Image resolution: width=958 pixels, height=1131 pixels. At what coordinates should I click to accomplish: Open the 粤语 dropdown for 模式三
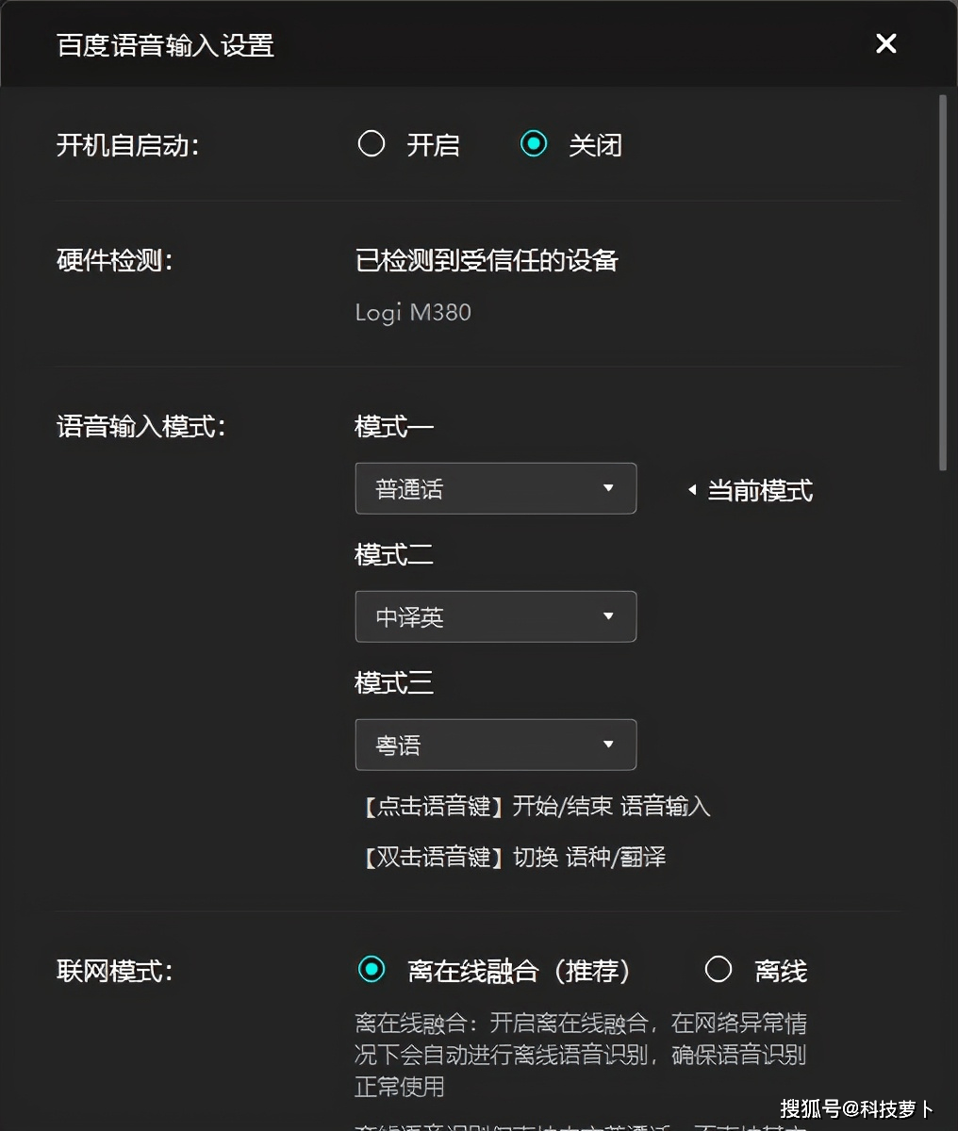(495, 745)
